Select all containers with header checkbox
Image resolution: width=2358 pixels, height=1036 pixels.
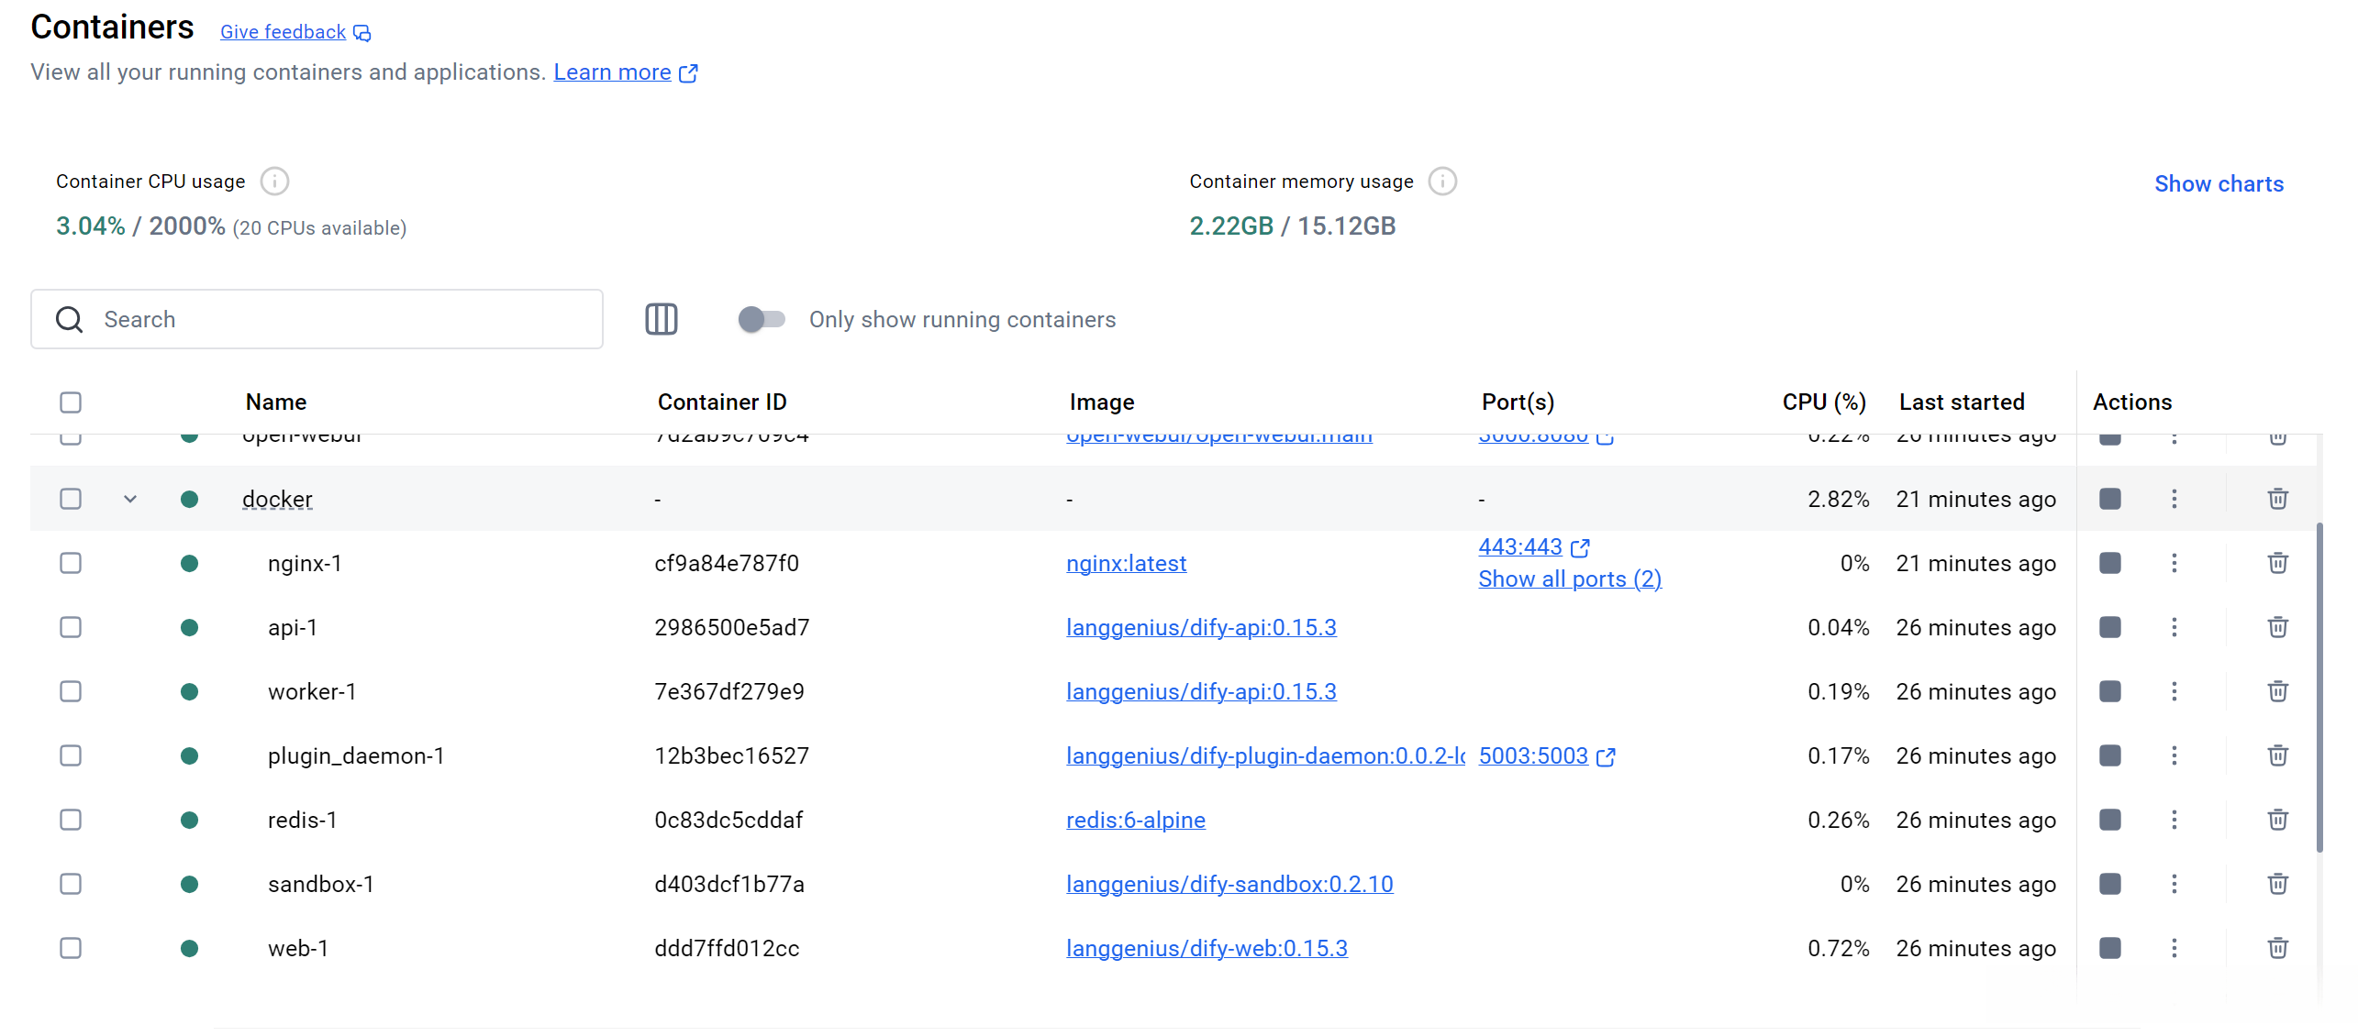71,402
